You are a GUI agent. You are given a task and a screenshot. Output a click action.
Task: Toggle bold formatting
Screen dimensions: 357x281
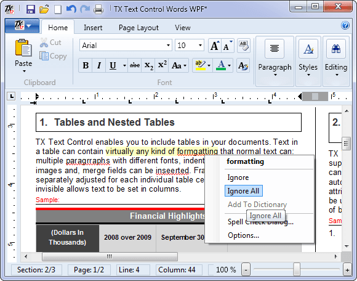click(x=86, y=66)
